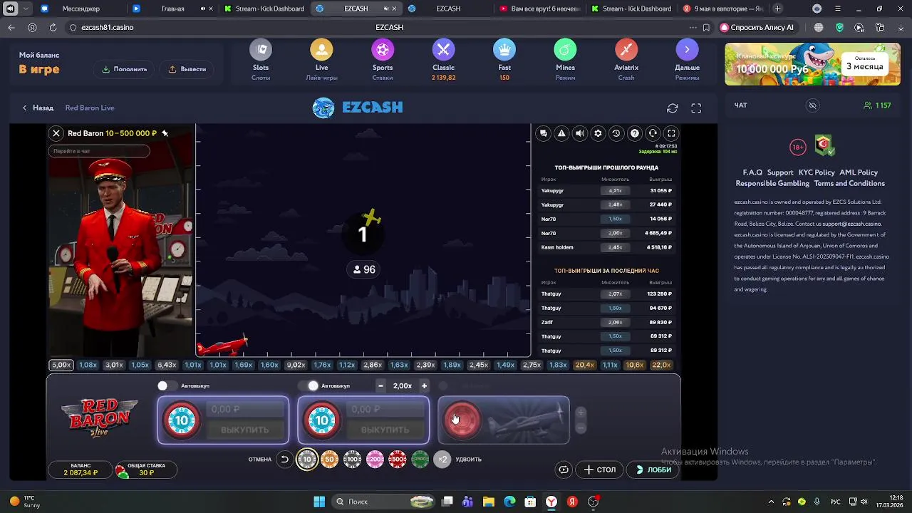Open the bet history clock icon
This screenshot has height=513, width=912.
click(616, 133)
